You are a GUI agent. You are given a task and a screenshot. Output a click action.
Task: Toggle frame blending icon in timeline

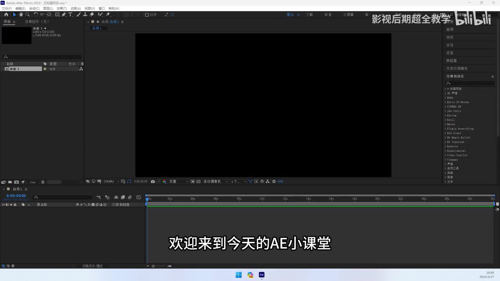click(123, 197)
